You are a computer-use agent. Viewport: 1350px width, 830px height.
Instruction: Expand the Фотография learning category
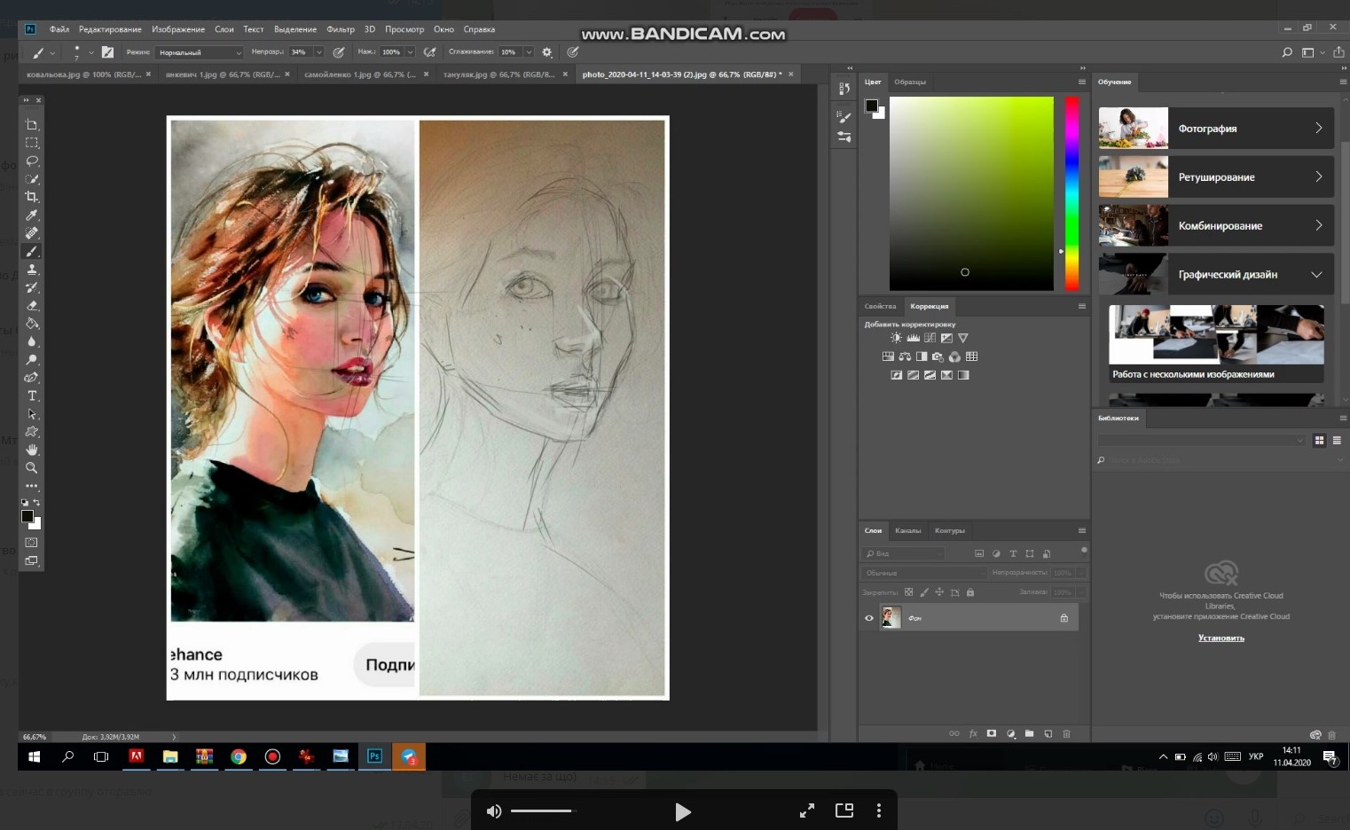1216,128
